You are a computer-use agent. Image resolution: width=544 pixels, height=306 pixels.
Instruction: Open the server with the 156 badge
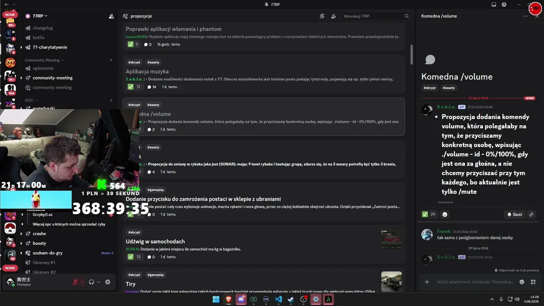pos(10,90)
